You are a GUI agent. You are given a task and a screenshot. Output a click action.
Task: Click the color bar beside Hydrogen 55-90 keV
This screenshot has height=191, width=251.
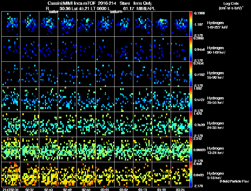coord(191,74)
